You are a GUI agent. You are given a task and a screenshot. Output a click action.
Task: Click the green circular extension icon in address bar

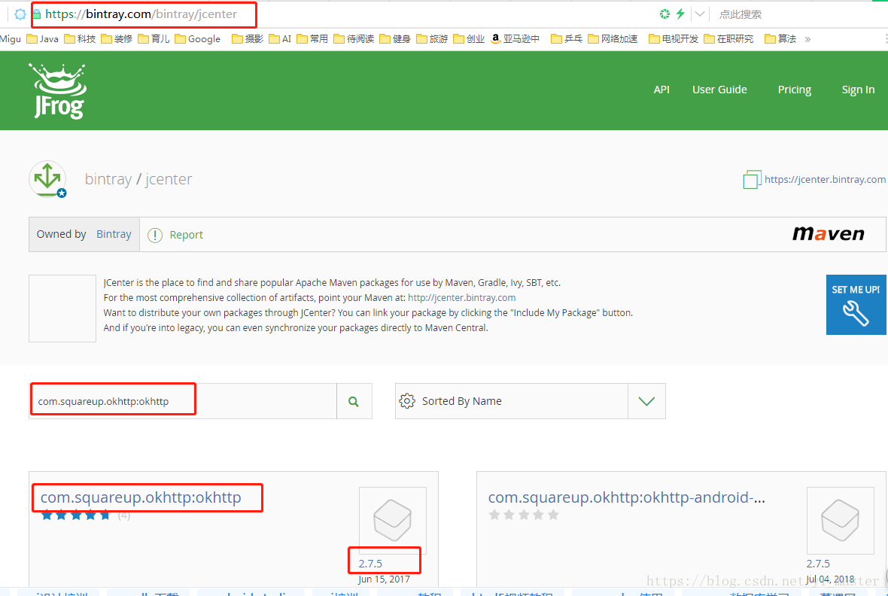(x=664, y=14)
